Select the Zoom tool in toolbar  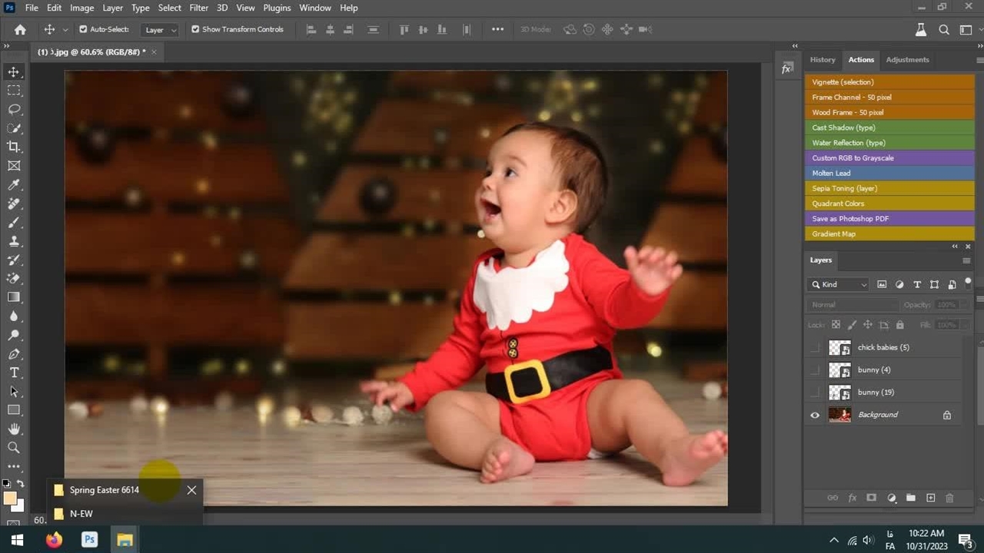(x=14, y=448)
